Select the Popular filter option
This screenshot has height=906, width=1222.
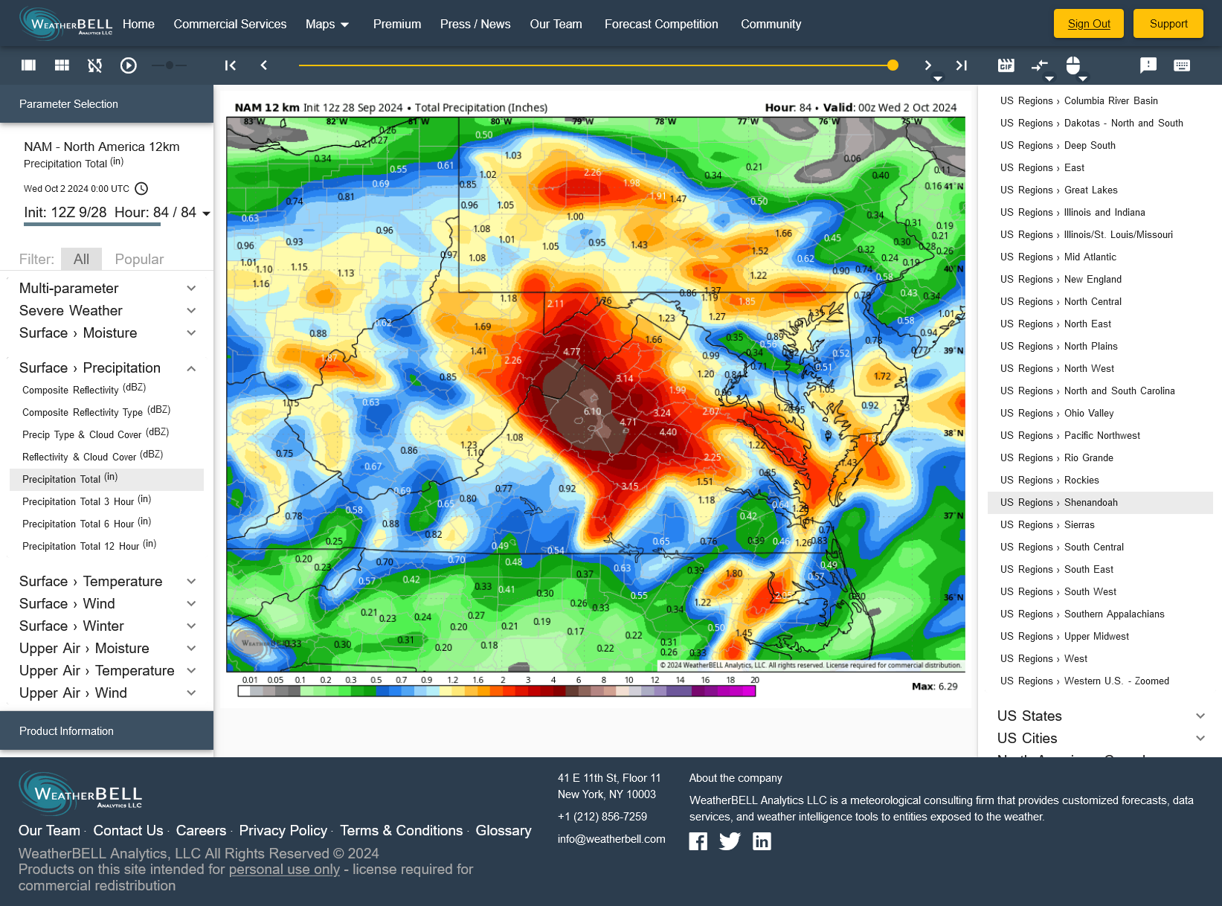click(x=139, y=259)
